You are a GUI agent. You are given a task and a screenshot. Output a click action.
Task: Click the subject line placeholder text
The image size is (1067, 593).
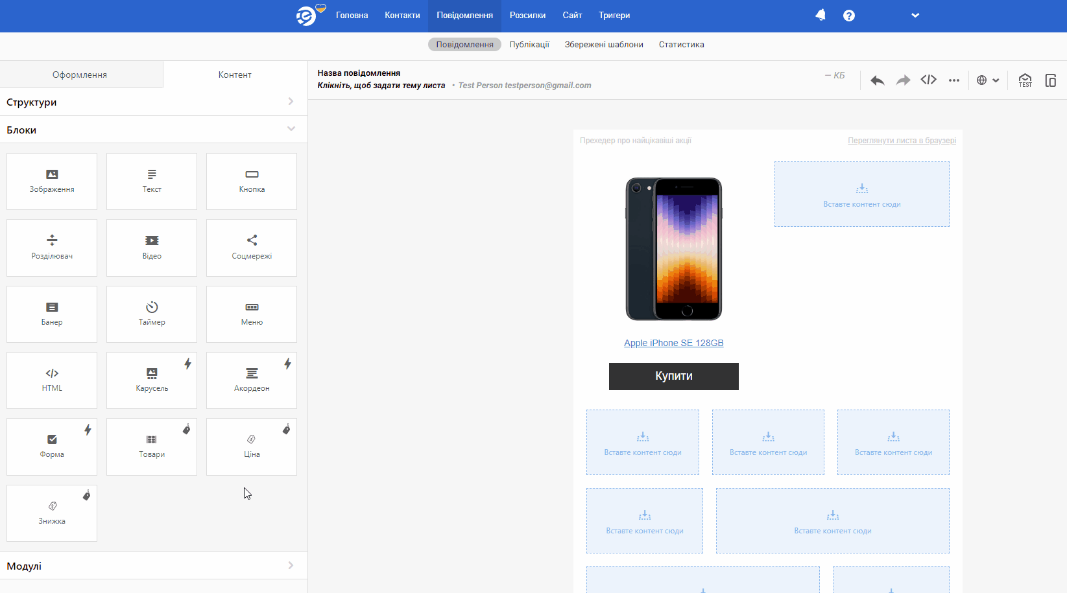coord(381,86)
